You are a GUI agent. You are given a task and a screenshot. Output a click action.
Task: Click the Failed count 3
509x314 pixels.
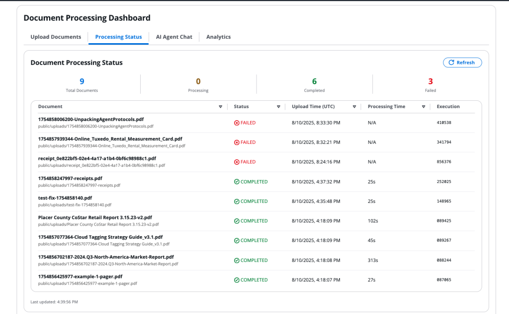point(430,81)
